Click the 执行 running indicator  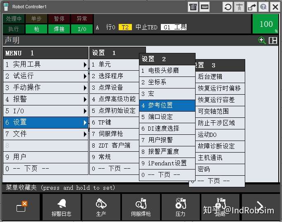click(x=14, y=29)
